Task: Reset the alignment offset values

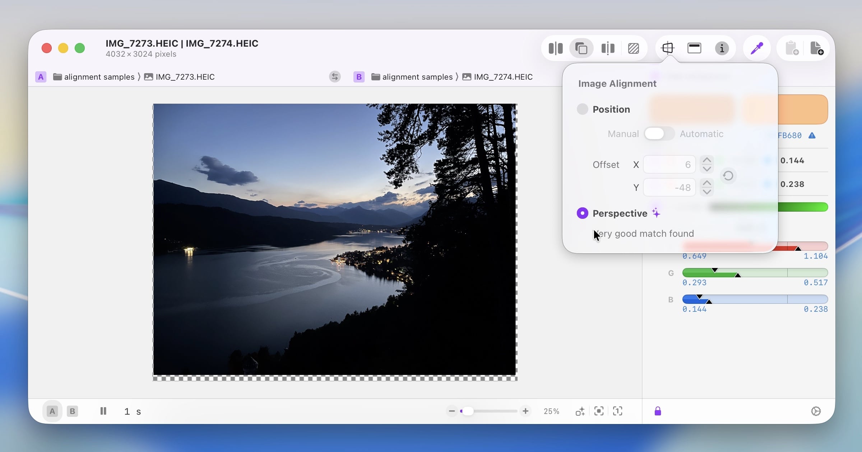Action: point(728,176)
